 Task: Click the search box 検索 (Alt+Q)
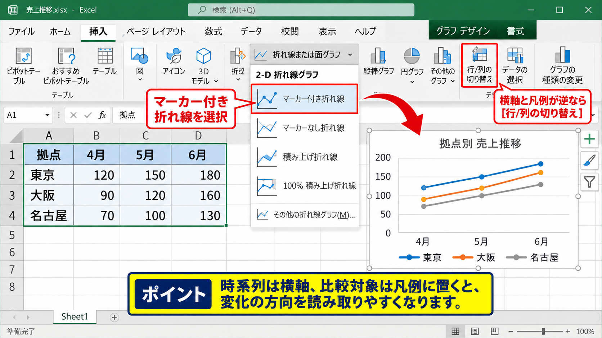point(301,10)
